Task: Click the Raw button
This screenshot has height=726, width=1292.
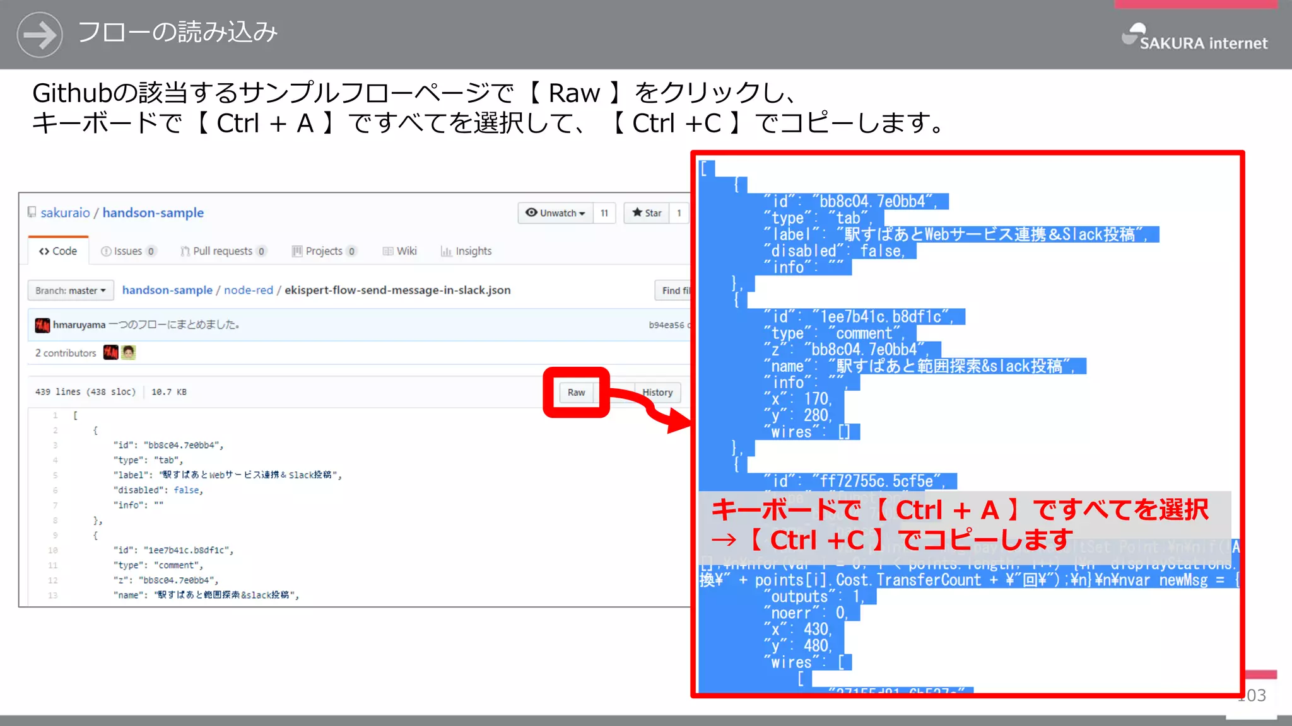Action: tap(576, 392)
